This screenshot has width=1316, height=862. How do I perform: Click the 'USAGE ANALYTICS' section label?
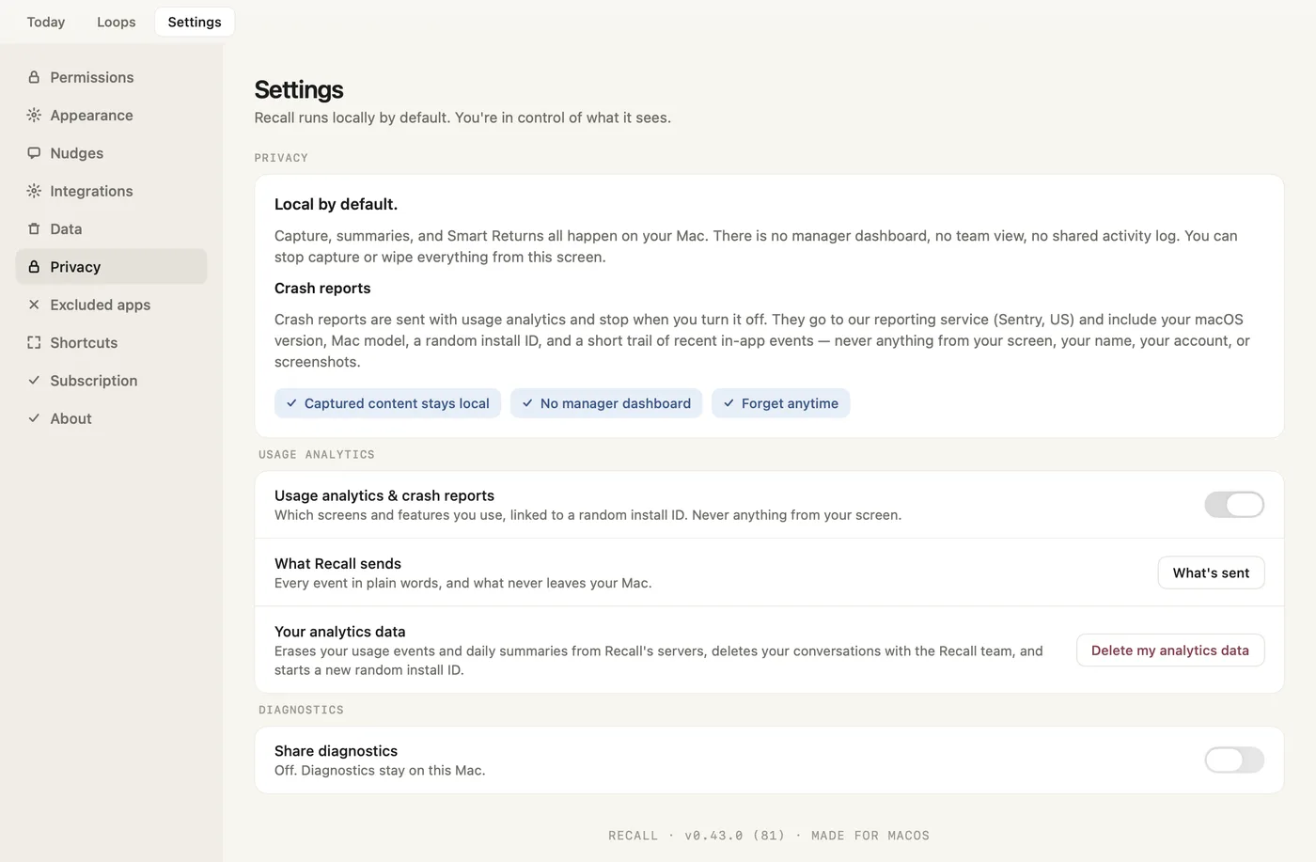tap(317, 454)
